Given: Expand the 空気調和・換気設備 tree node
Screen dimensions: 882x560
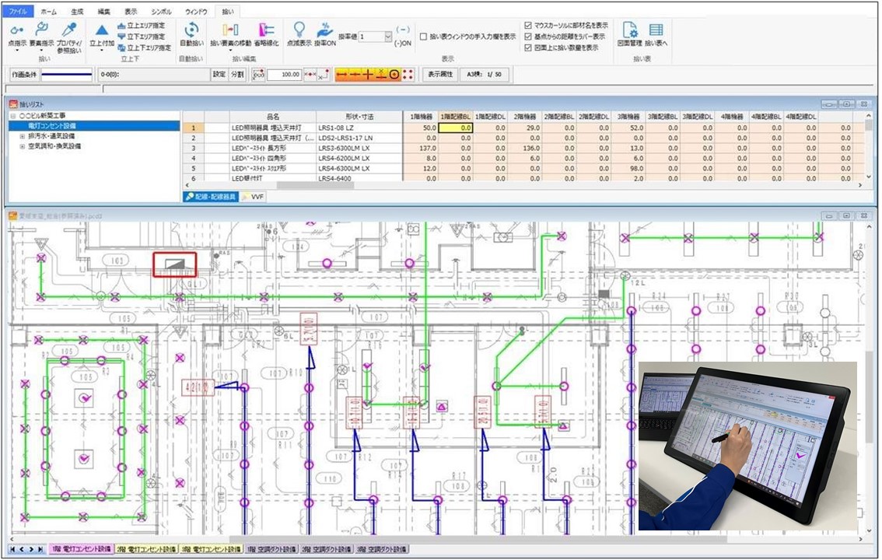Looking at the screenshot, I should coord(22,145).
